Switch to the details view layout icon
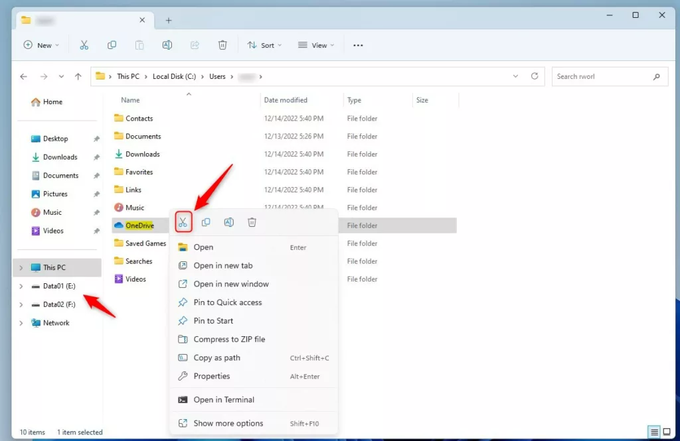 point(655,432)
